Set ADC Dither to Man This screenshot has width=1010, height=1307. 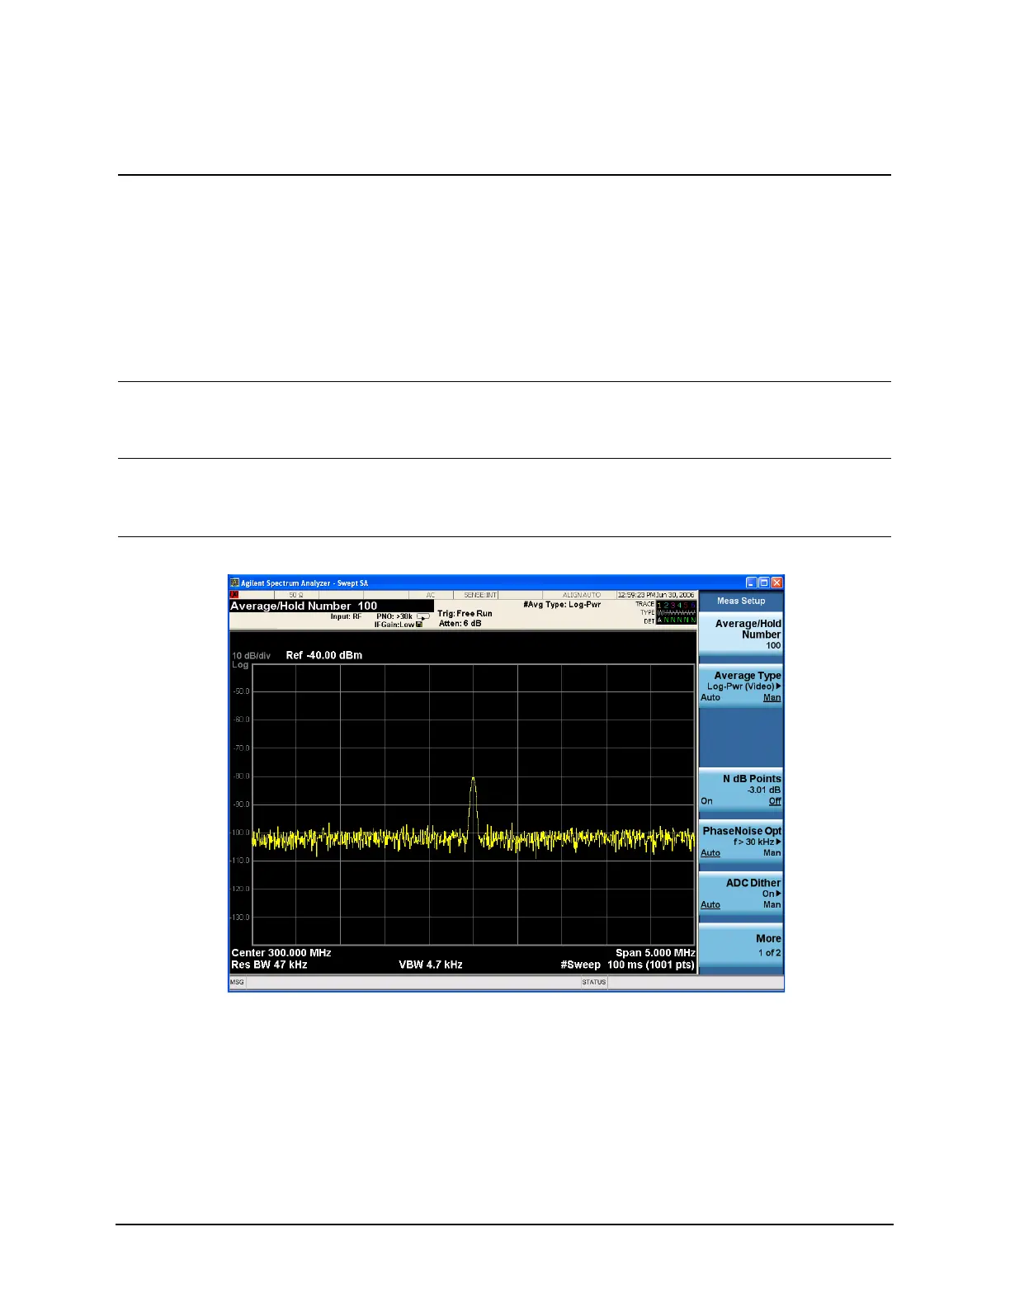772,905
